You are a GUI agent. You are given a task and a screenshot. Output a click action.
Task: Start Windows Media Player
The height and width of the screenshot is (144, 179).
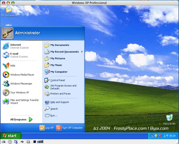(18, 75)
